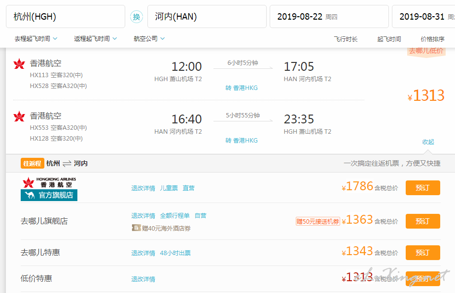Select flight number HX113 空客320(中)

pos(56,75)
